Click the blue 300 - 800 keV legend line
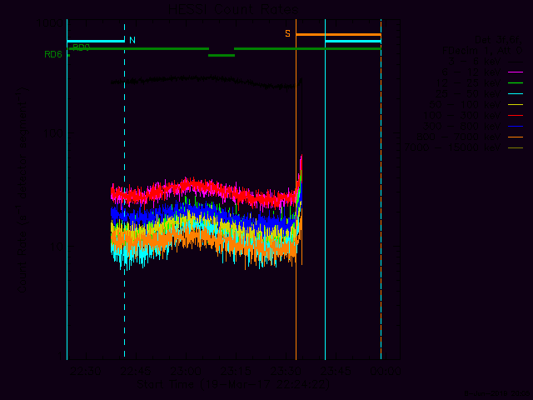The width and height of the screenshot is (533, 400). pyautogui.click(x=516, y=127)
